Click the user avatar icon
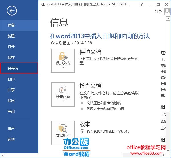Screen dimensions: 171x158 pos(167,12)
